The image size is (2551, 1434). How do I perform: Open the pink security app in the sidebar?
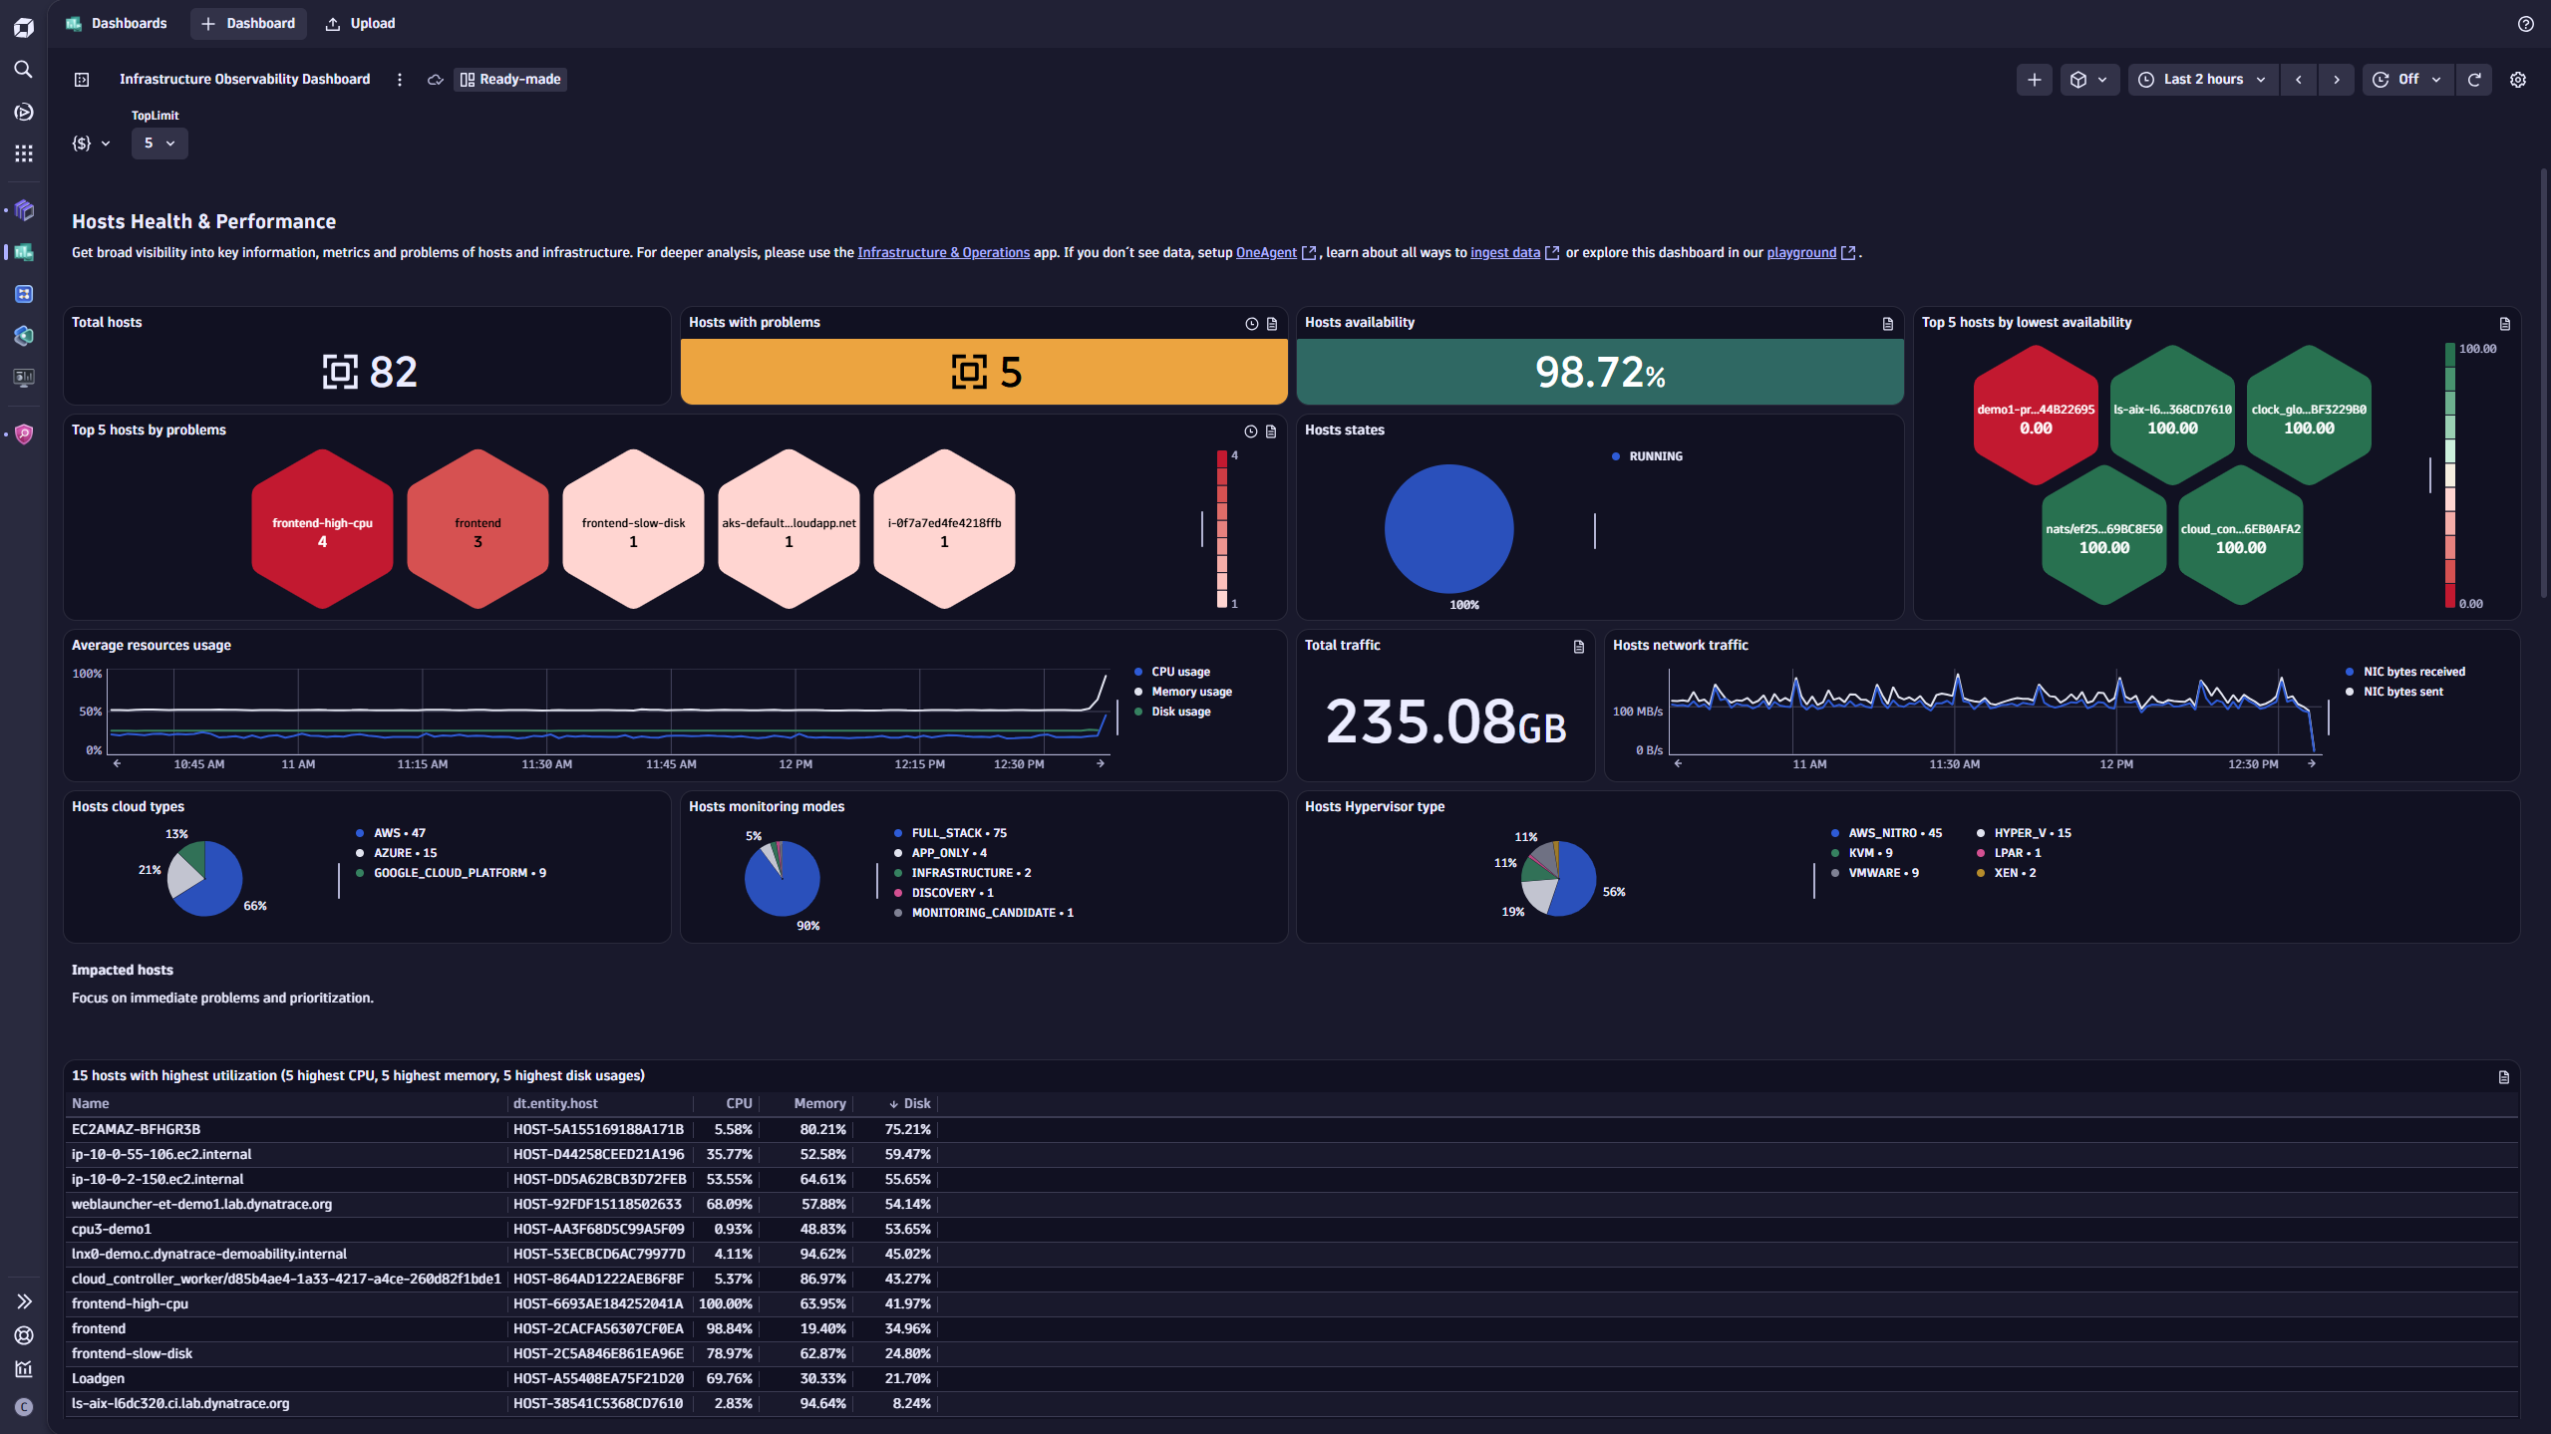click(x=24, y=434)
